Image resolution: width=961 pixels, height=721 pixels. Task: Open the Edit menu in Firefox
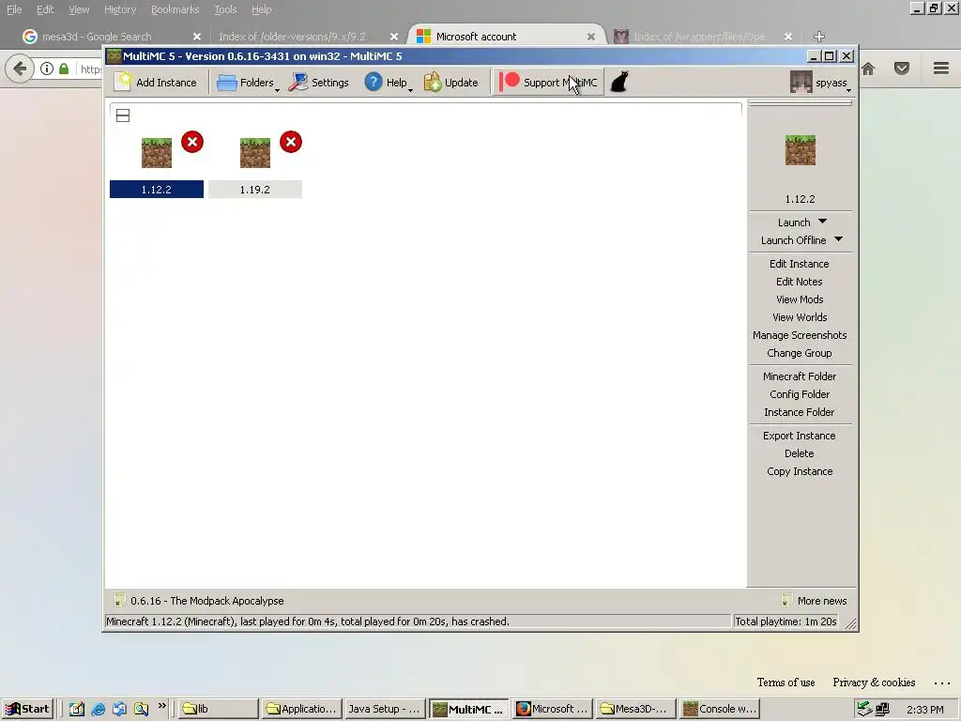click(45, 9)
